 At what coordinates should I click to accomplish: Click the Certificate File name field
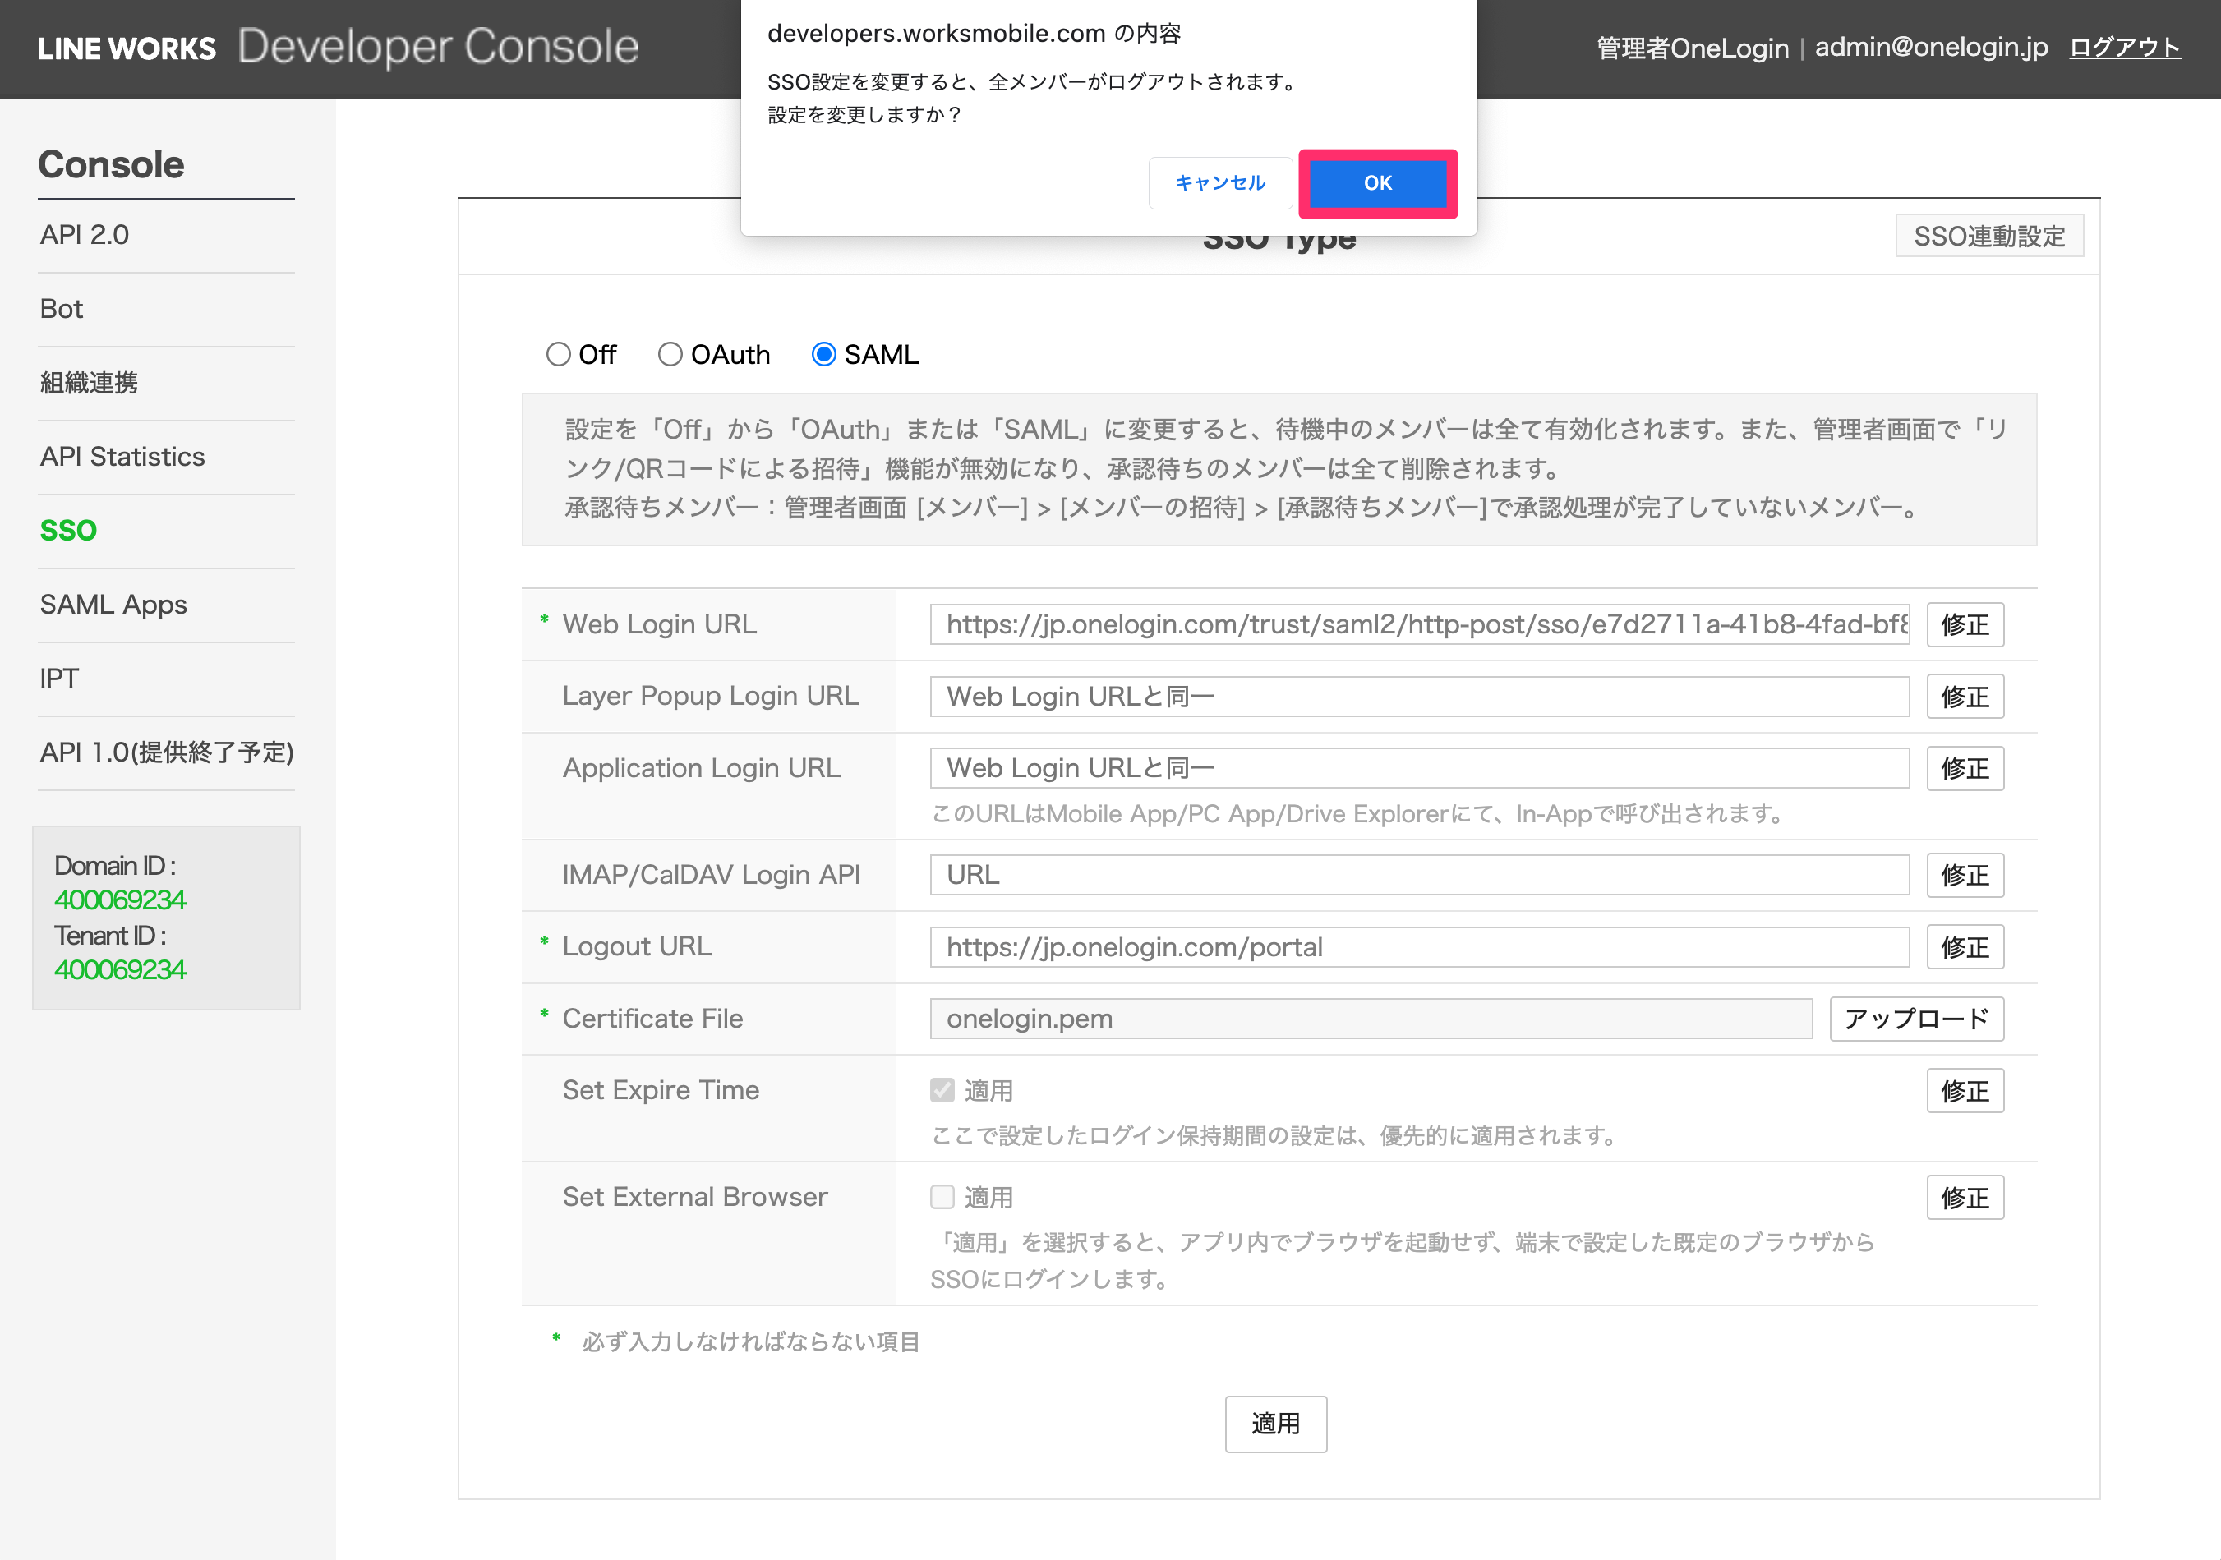click(x=1371, y=1019)
